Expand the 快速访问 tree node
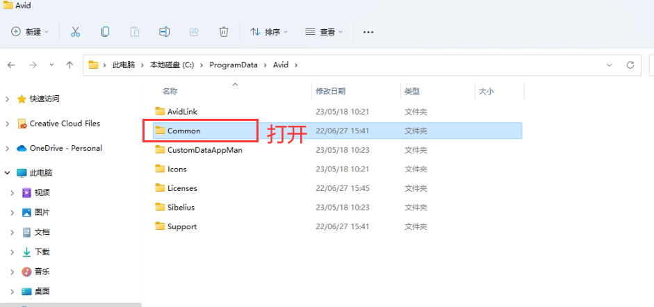 coord(7,99)
